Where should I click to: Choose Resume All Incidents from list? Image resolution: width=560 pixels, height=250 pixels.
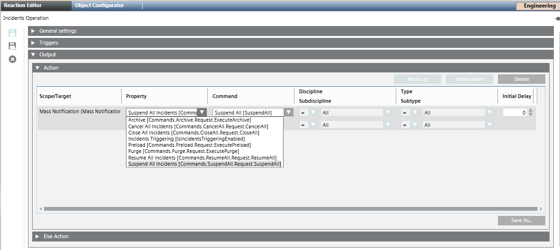tap(202, 158)
